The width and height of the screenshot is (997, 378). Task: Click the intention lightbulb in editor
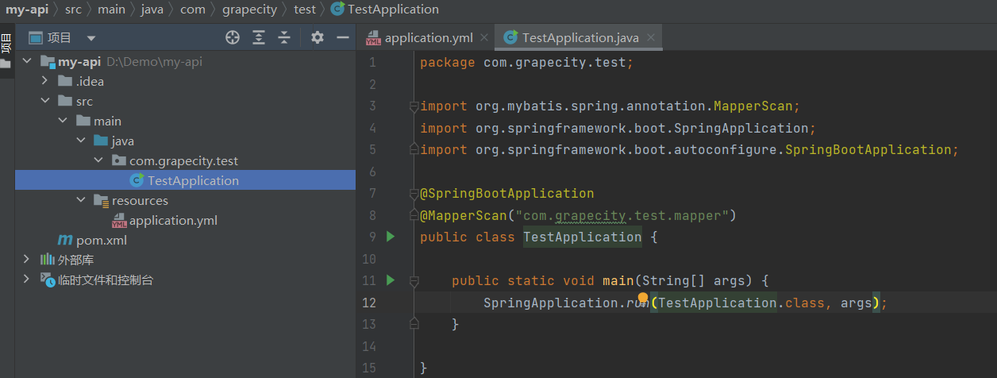point(643,299)
